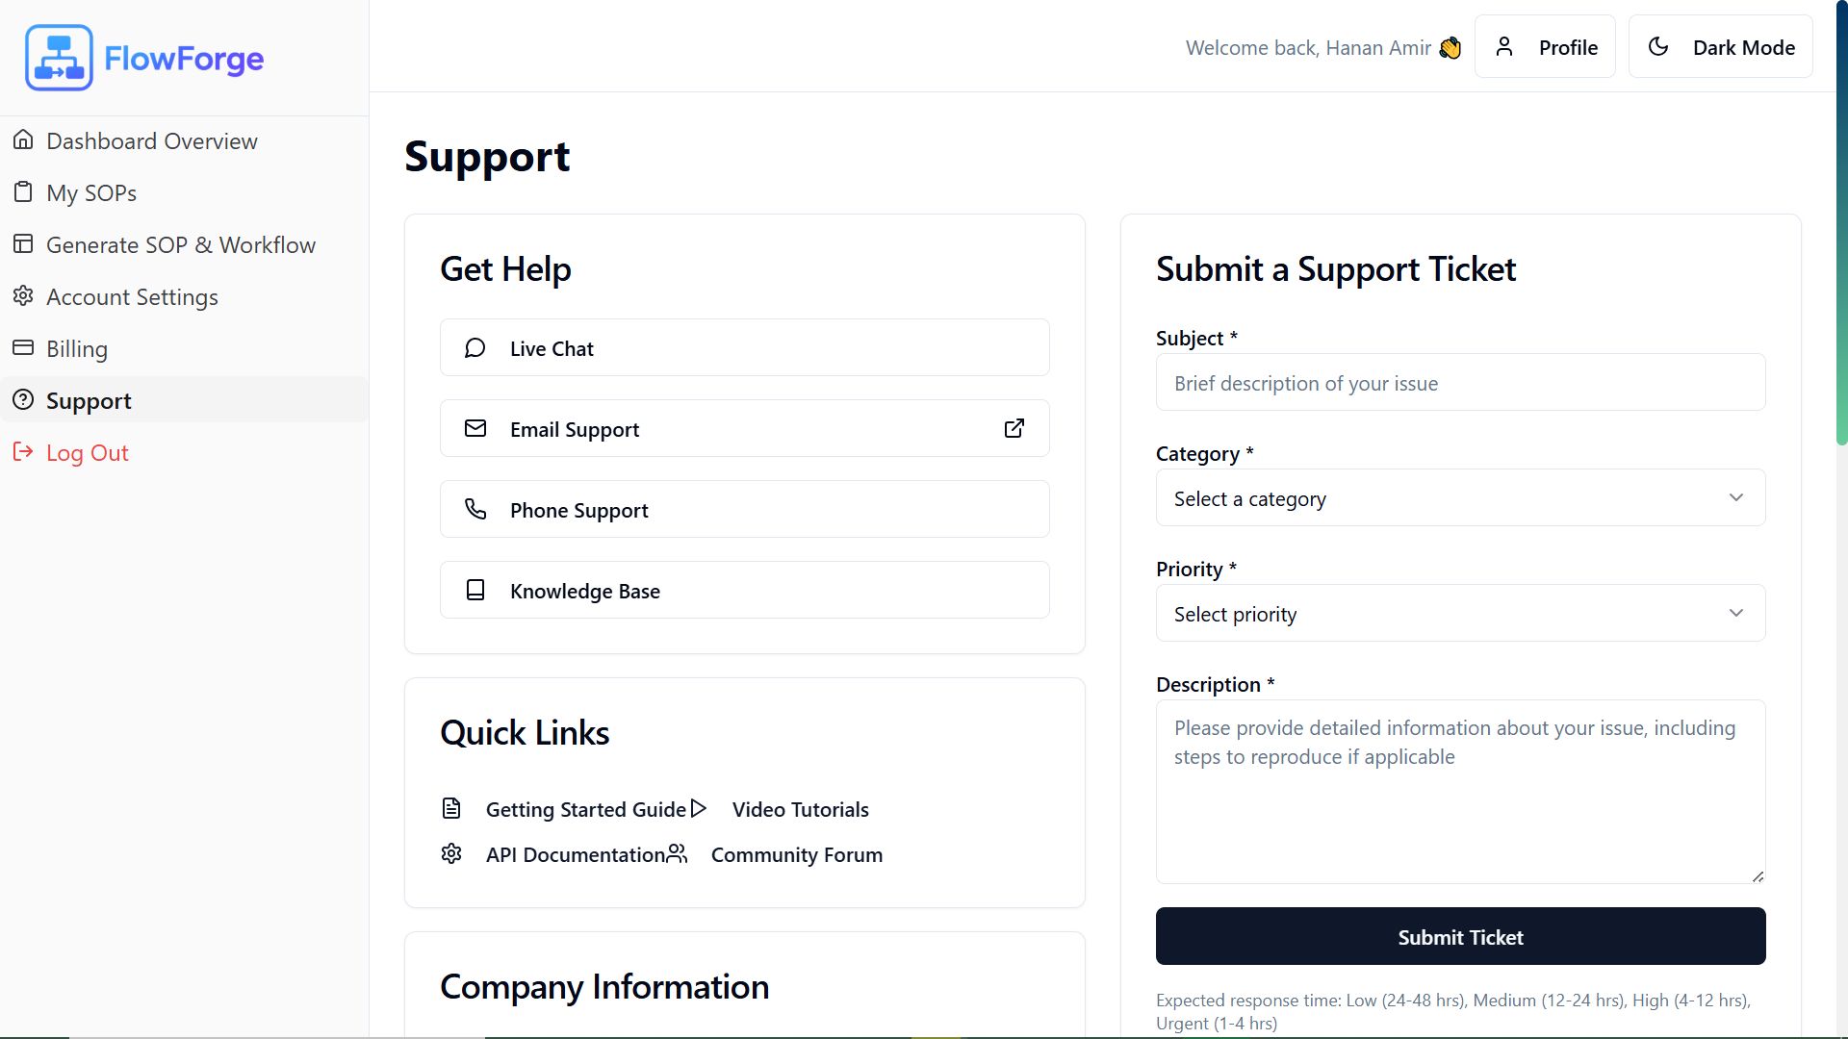Focus the Subject input field
The width and height of the screenshot is (1848, 1039).
coord(1460,383)
